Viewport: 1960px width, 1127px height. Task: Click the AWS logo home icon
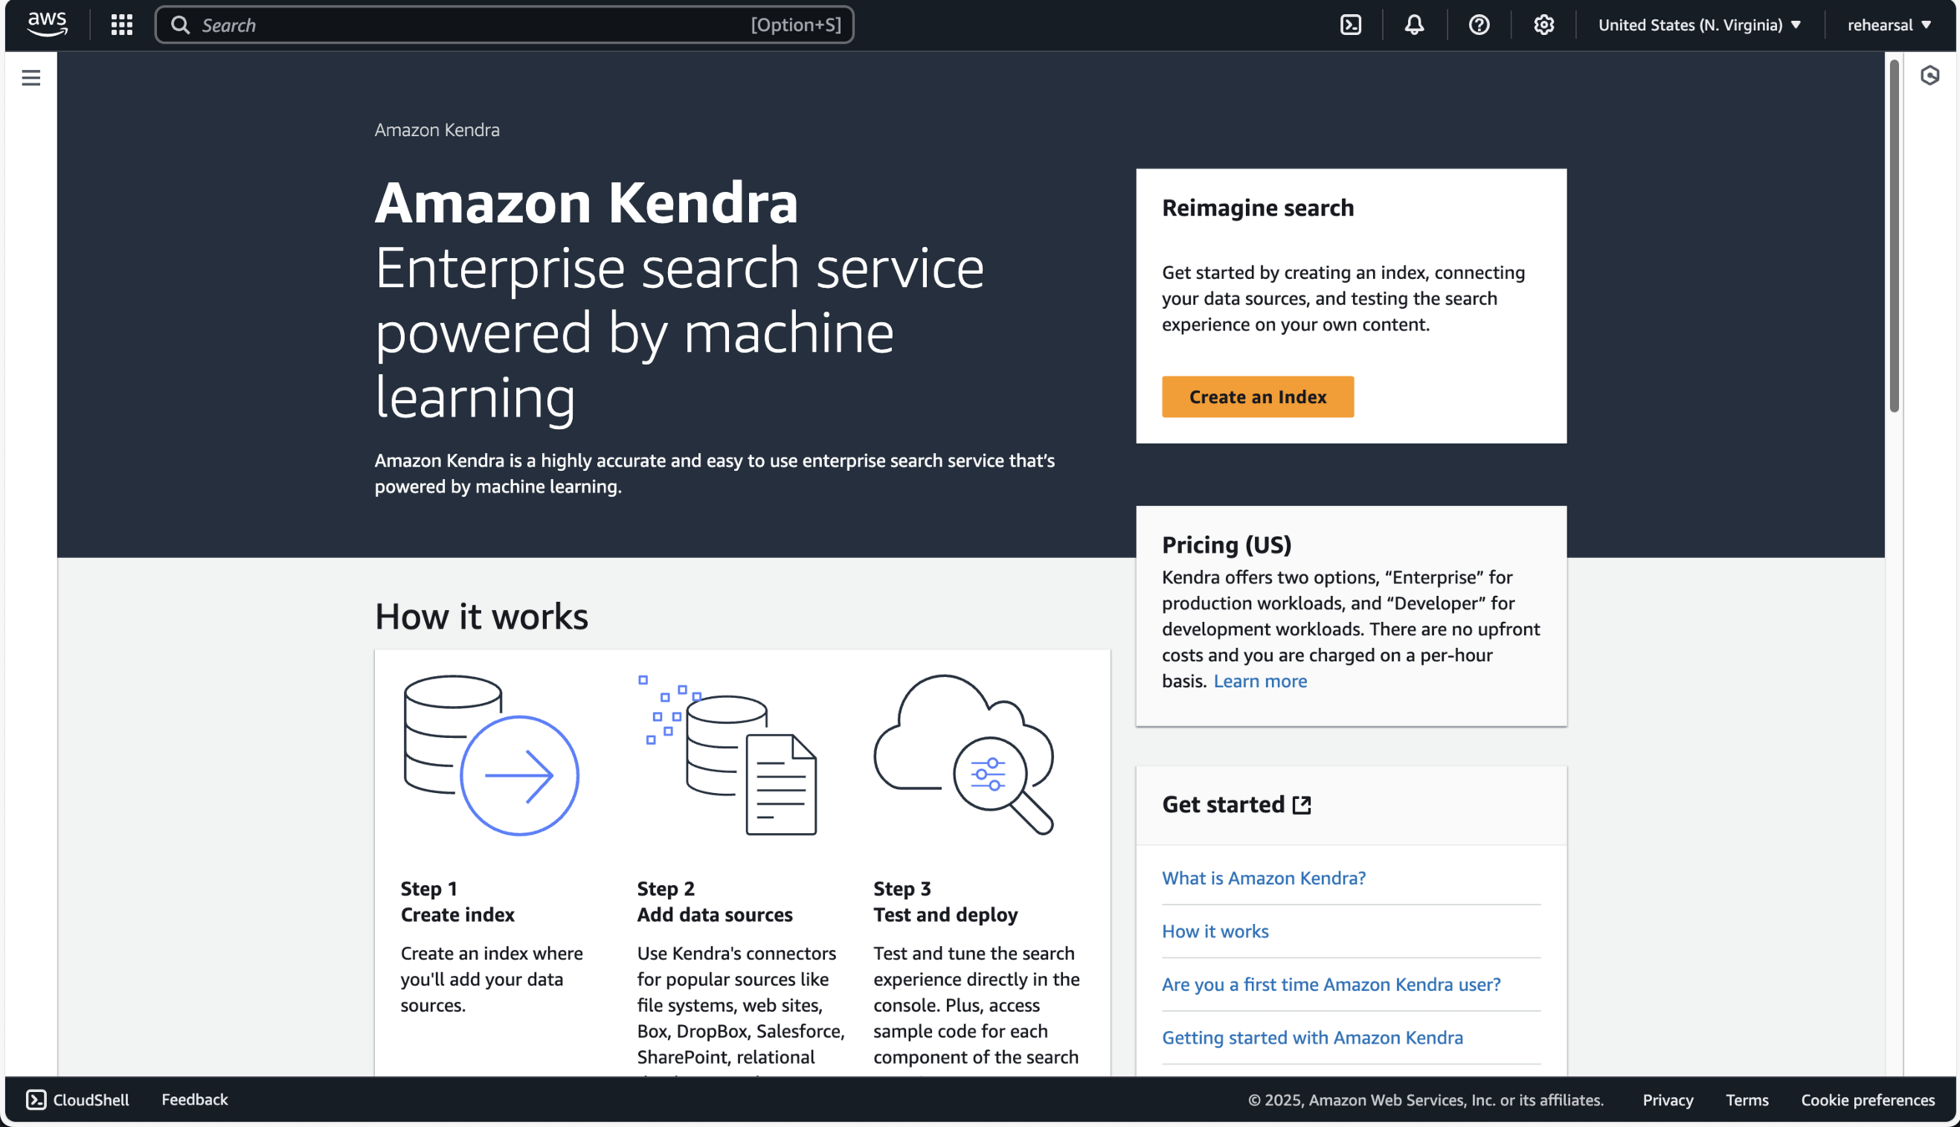47,24
